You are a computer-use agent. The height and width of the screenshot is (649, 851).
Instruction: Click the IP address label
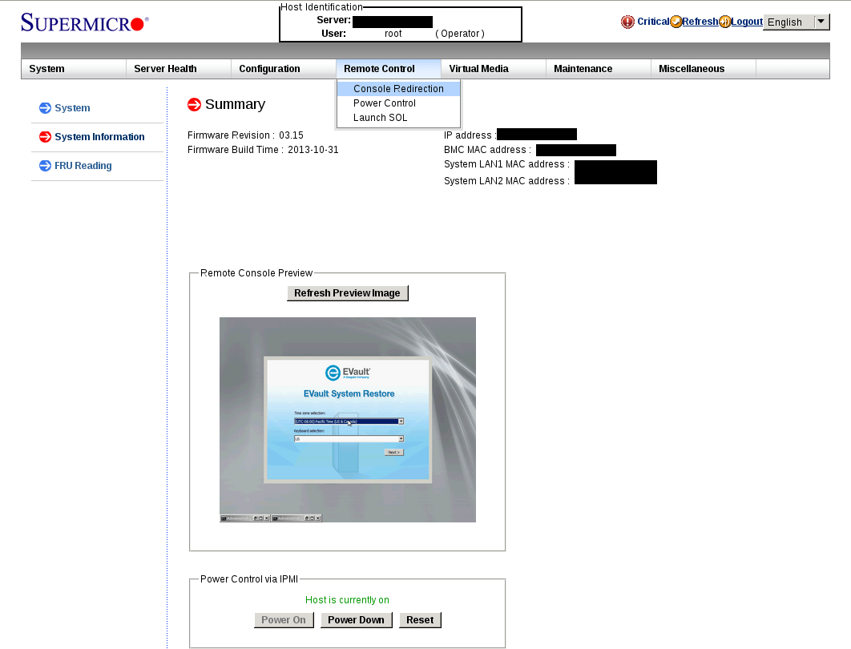tap(470, 135)
